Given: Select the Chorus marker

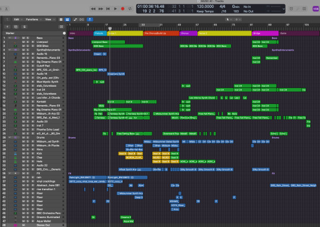Looking at the screenshot, I should pos(188,33).
